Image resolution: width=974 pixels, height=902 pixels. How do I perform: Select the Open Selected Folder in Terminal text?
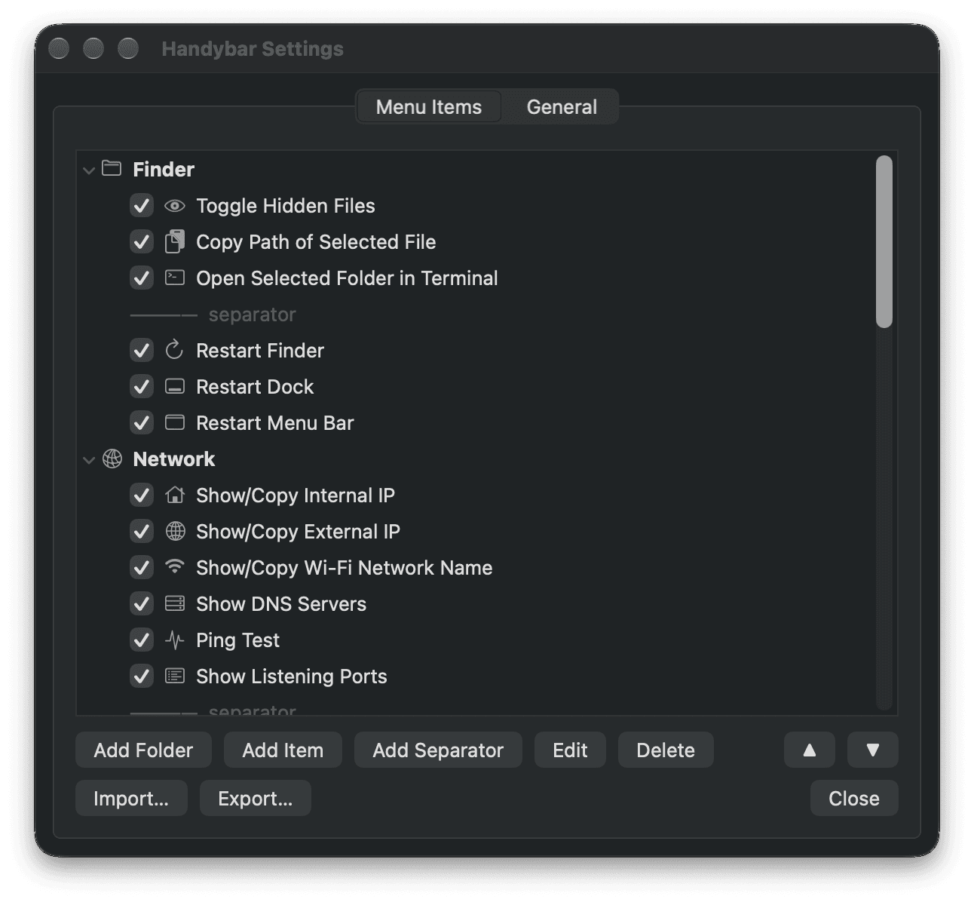tap(347, 278)
